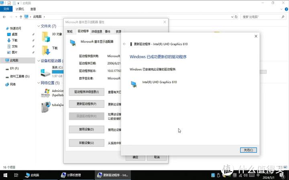This screenshot has height=180, width=289.
Task: Select 网络 in the navigation pane
Action: 13,84
